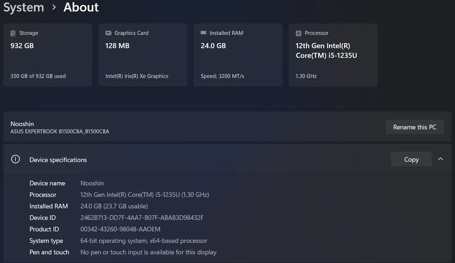Click the Storage drive icon
This screenshot has width=455, height=263.
tap(13, 33)
